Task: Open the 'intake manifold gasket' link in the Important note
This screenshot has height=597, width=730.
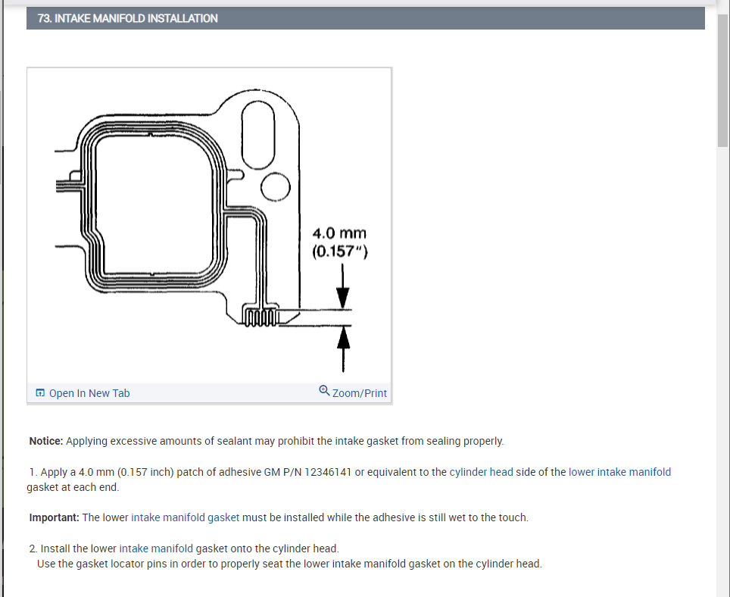Action: click(x=186, y=518)
